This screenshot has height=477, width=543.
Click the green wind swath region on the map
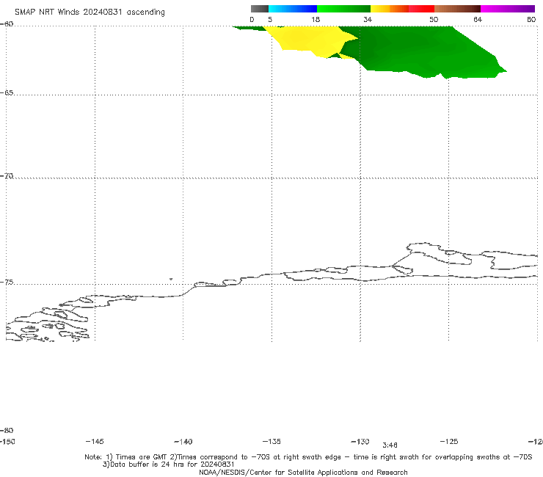click(x=423, y=52)
